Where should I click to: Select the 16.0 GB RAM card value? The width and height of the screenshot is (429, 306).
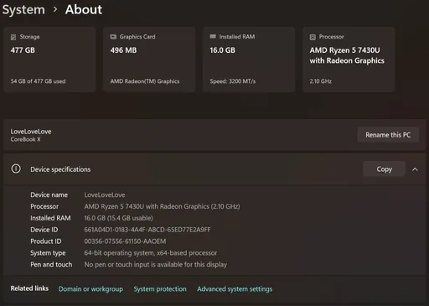point(223,50)
